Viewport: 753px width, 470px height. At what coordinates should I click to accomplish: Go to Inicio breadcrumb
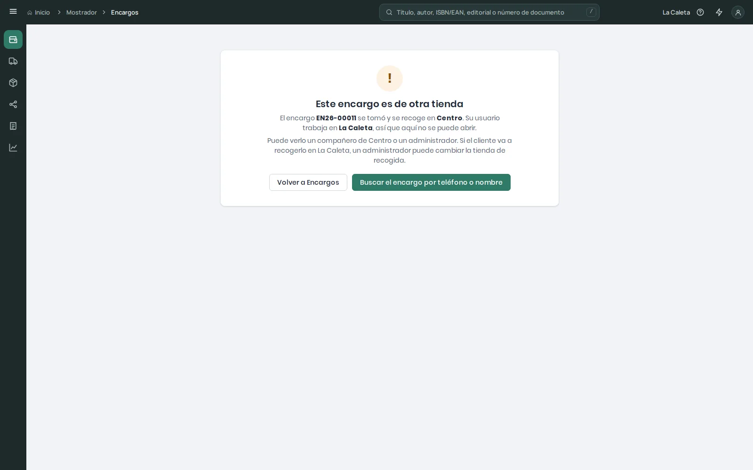click(x=39, y=12)
